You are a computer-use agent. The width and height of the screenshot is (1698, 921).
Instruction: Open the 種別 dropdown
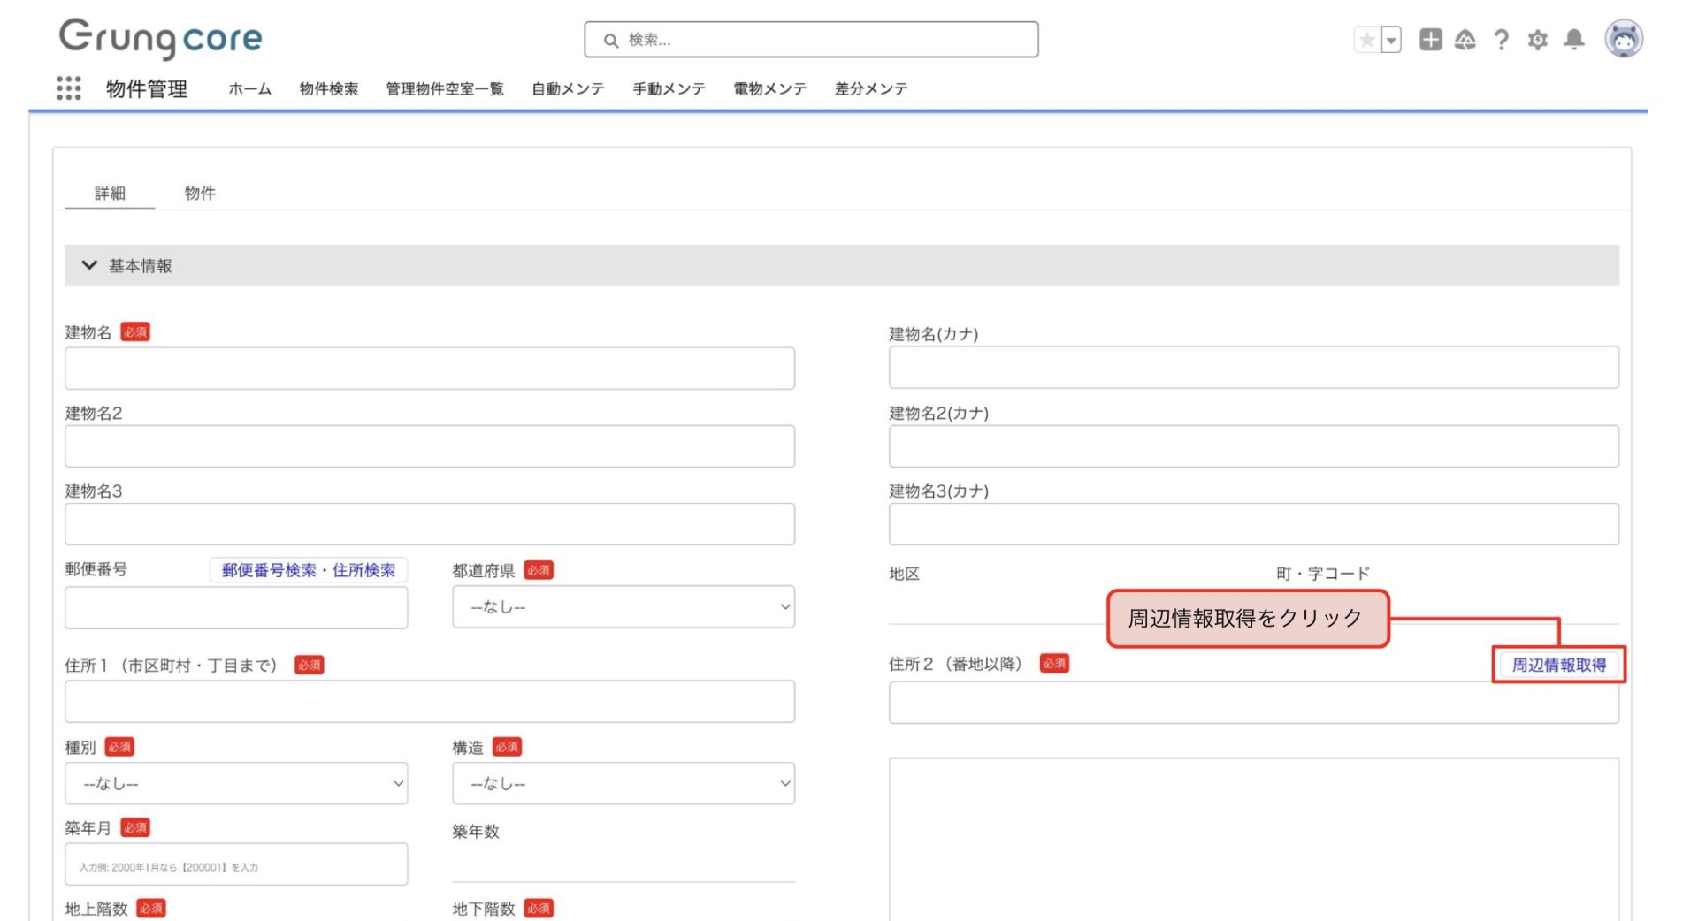pos(235,784)
